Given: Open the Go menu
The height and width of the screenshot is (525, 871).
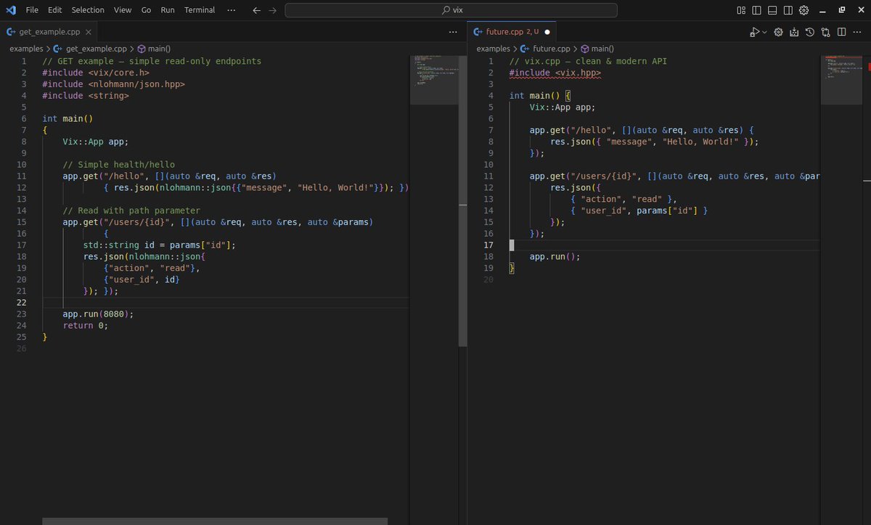Looking at the screenshot, I should click(x=147, y=10).
